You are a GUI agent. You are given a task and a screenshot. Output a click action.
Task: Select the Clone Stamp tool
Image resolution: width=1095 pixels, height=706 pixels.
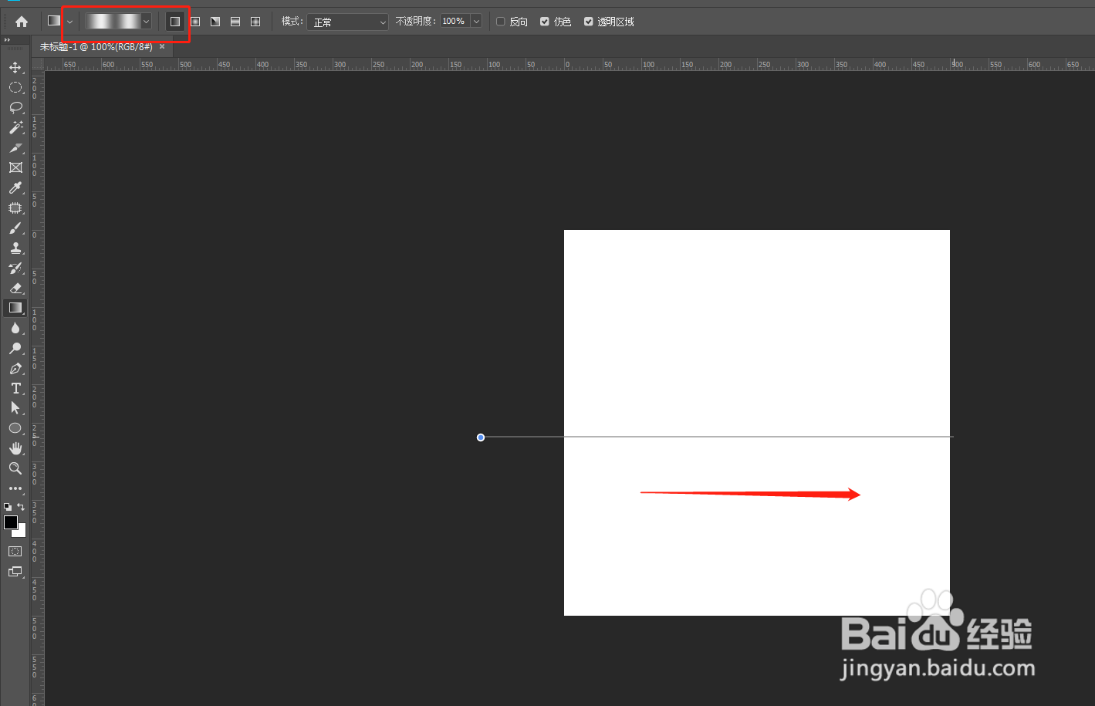point(15,248)
